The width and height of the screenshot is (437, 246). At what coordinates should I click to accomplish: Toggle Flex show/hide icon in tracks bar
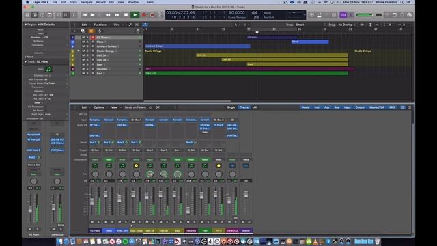coord(137,25)
